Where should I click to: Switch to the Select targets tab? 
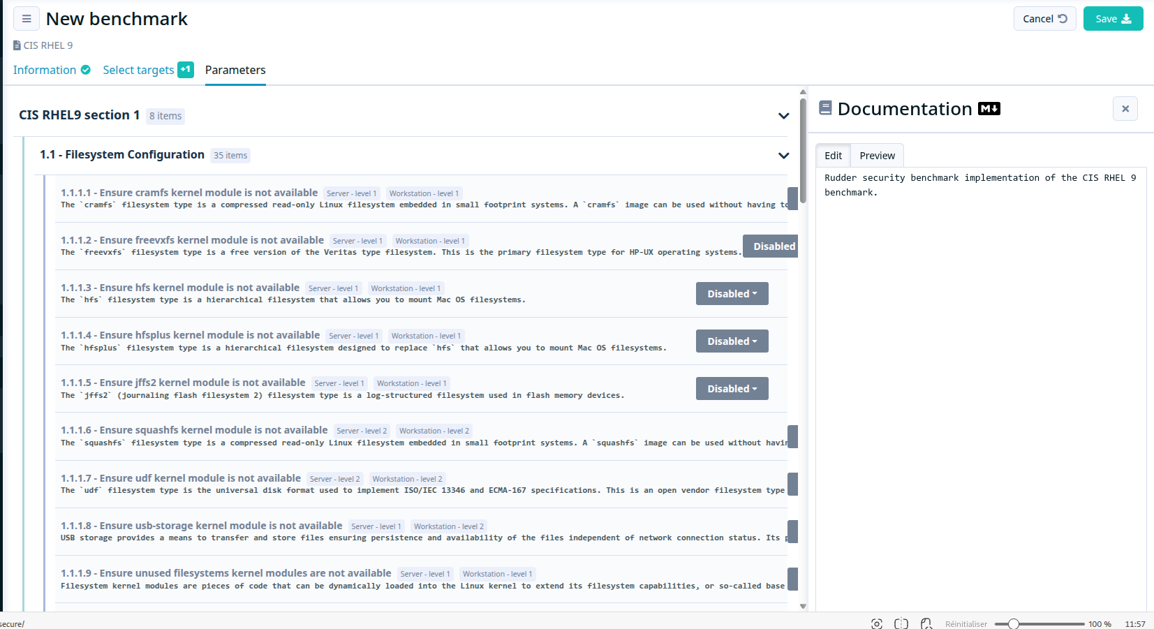(138, 70)
